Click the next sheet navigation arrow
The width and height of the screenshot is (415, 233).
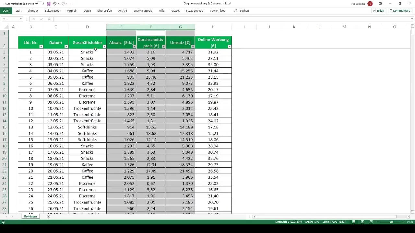coord(13,216)
